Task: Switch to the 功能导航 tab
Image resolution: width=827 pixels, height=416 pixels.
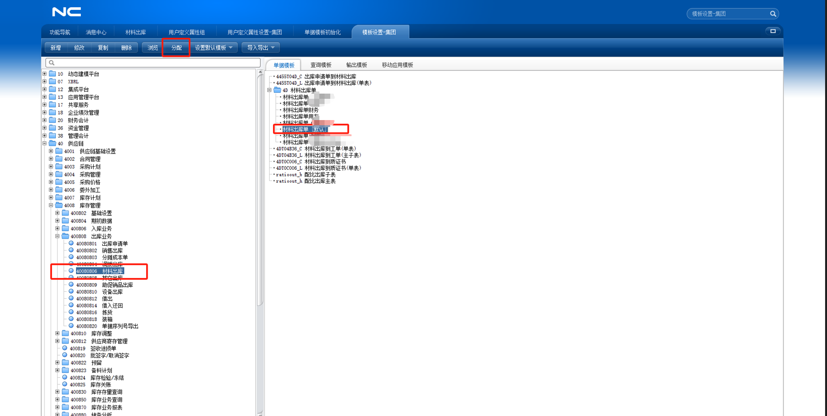Action: click(x=60, y=32)
